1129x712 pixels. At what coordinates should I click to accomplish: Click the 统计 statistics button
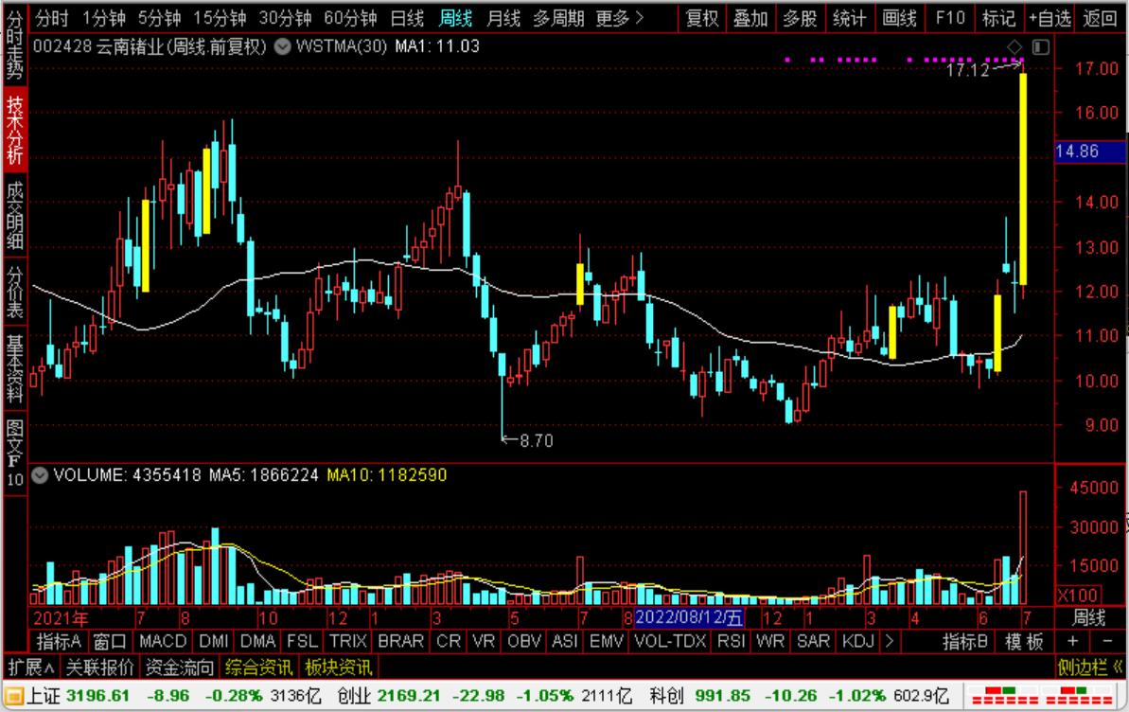tap(850, 18)
